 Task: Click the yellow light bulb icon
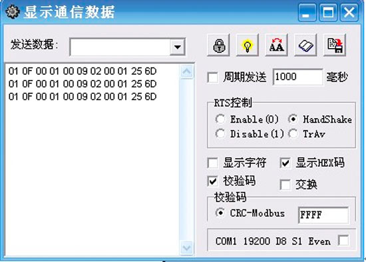248,45
